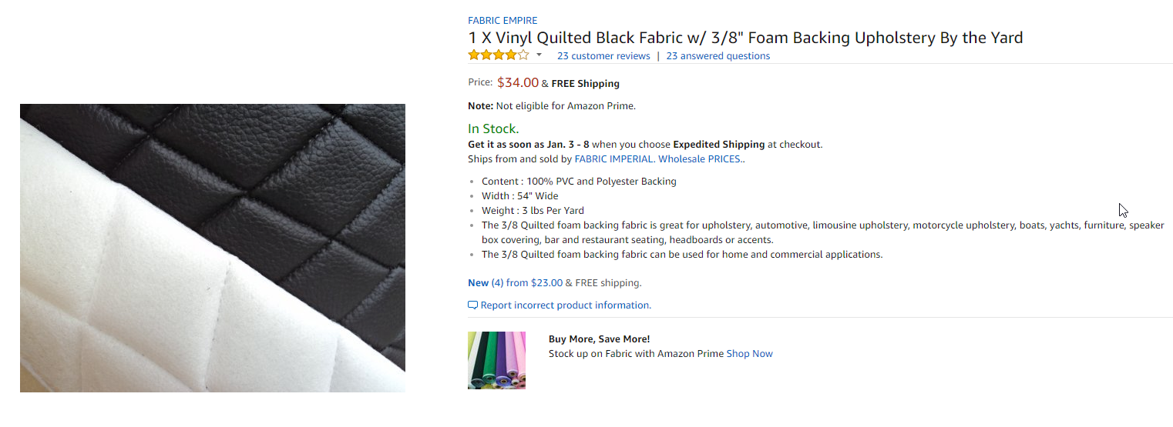This screenshot has height=427, width=1173.
Task: Click the Shop Now link
Action: pos(749,354)
